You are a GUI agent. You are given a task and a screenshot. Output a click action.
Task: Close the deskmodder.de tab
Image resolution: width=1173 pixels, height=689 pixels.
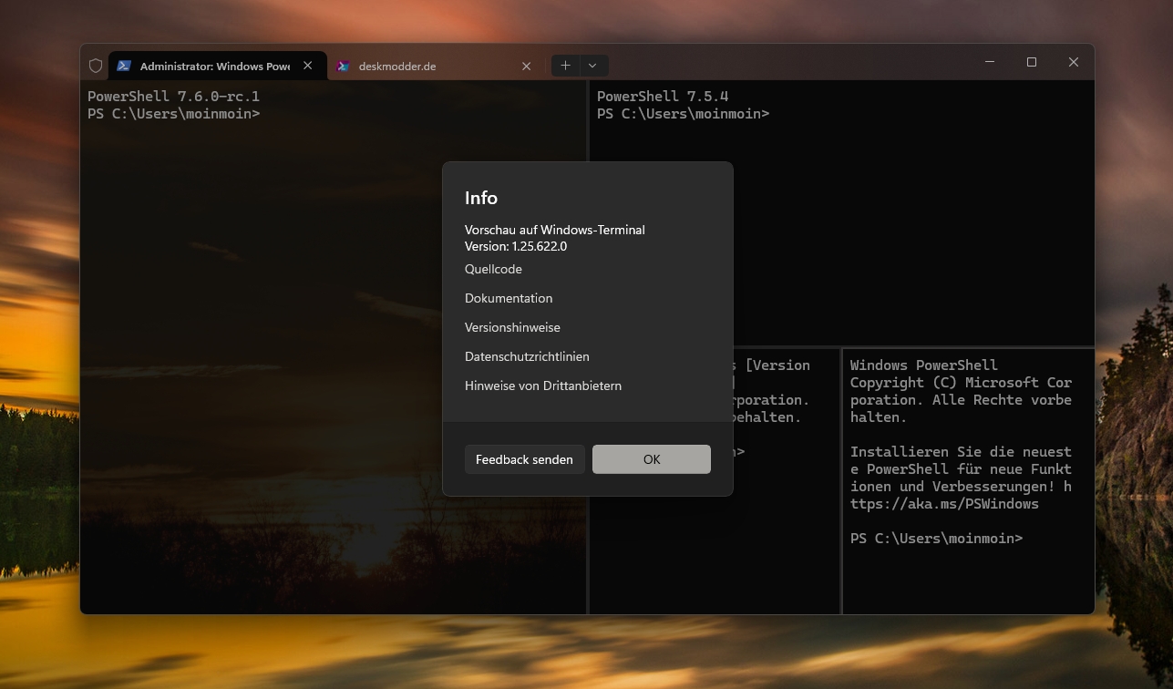point(527,66)
